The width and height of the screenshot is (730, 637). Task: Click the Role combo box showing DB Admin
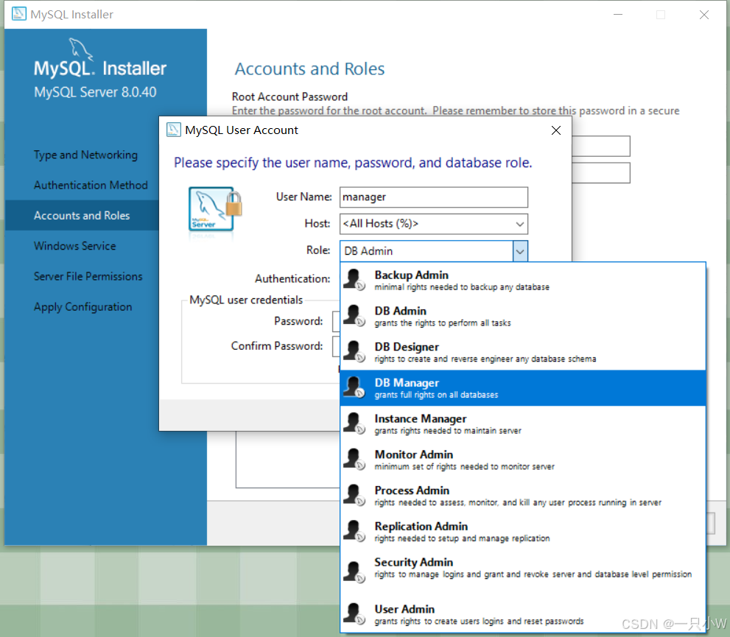pos(434,251)
